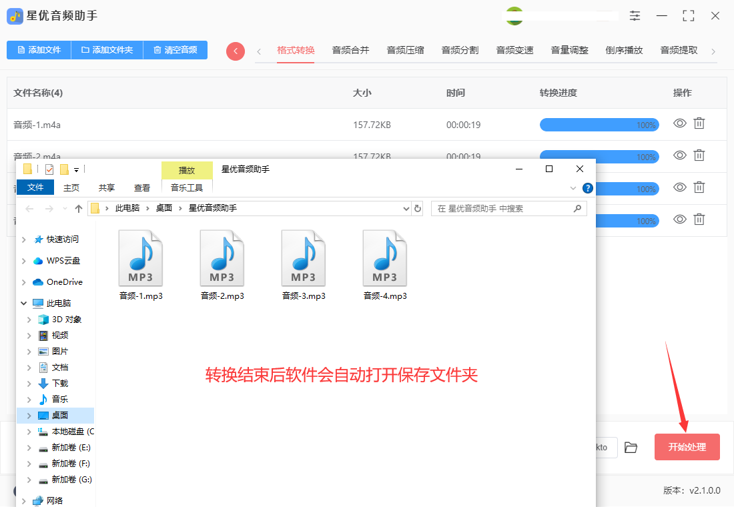The height and width of the screenshot is (507, 734).
Task: Open address bar history dropdown
Action: coord(406,209)
